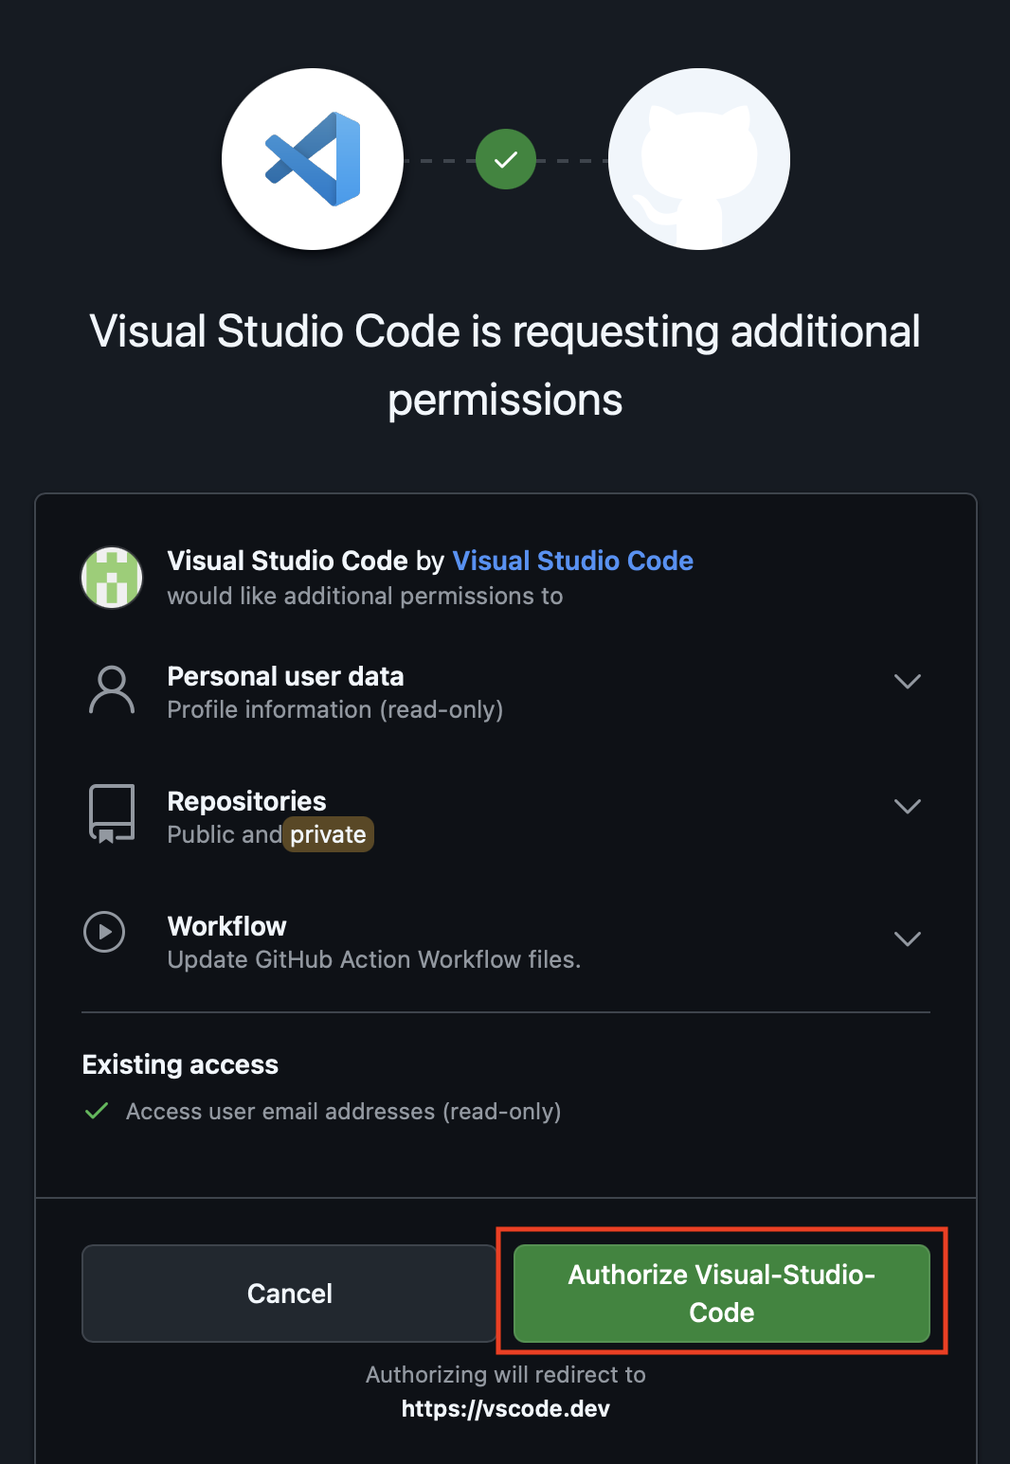
Task: Click the Access user email addresses entry
Action: (344, 1111)
